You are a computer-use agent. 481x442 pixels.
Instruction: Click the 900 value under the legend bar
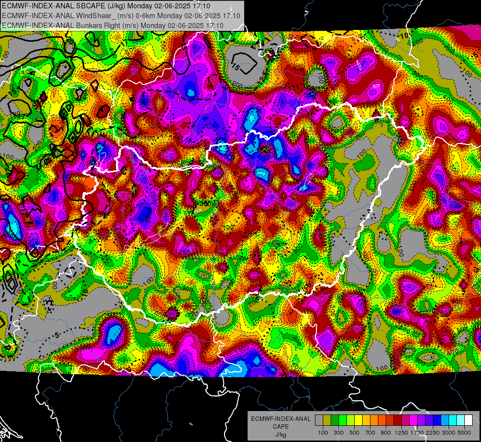pyautogui.click(x=386, y=433)
